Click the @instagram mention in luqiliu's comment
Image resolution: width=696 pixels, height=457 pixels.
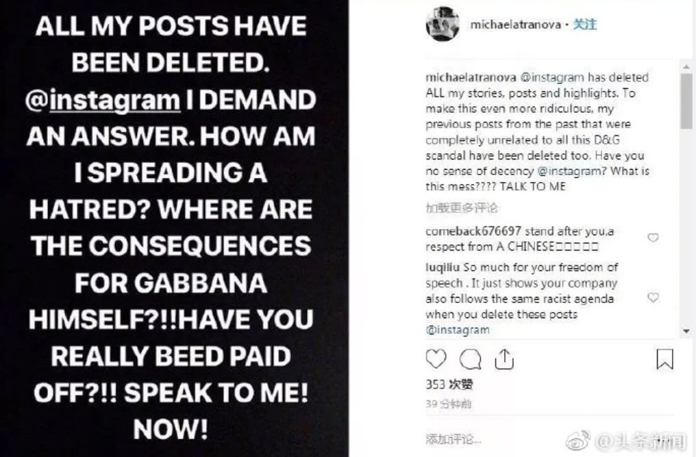pyautogui.click(x=457, y=330)
